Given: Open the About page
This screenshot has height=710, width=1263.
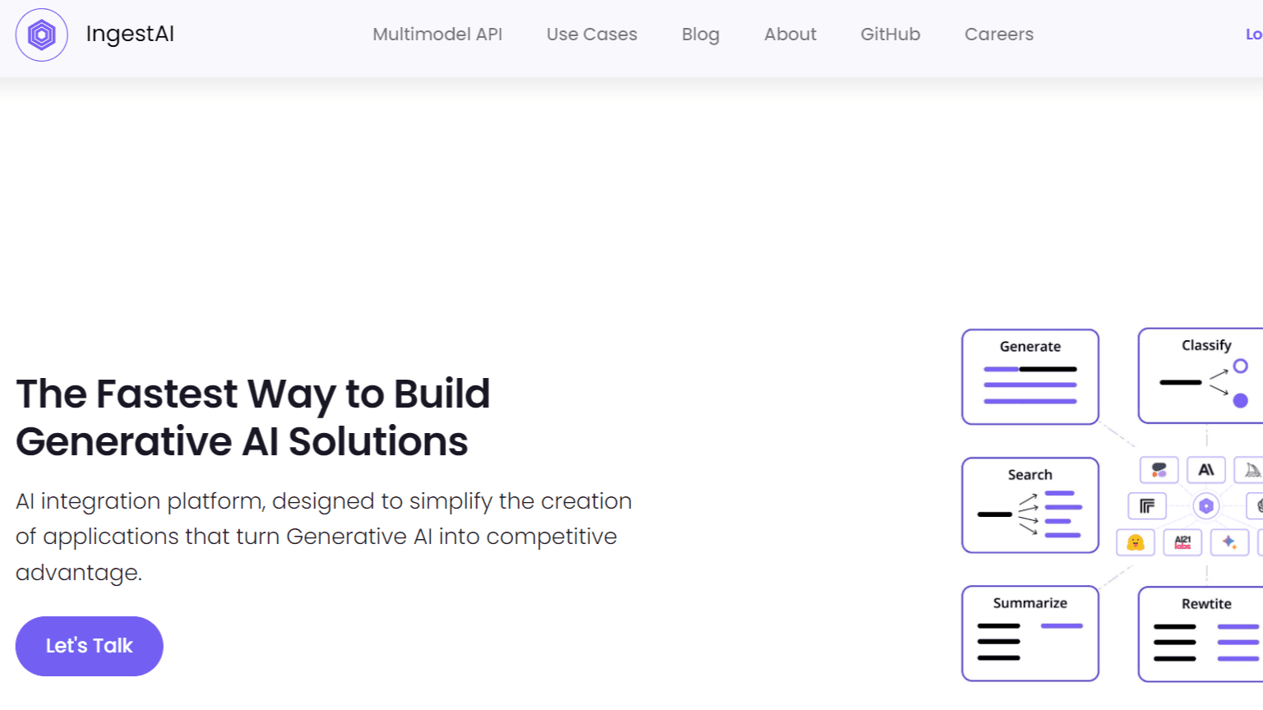Looking at the screenshot, I should click(x=789, y=35).
